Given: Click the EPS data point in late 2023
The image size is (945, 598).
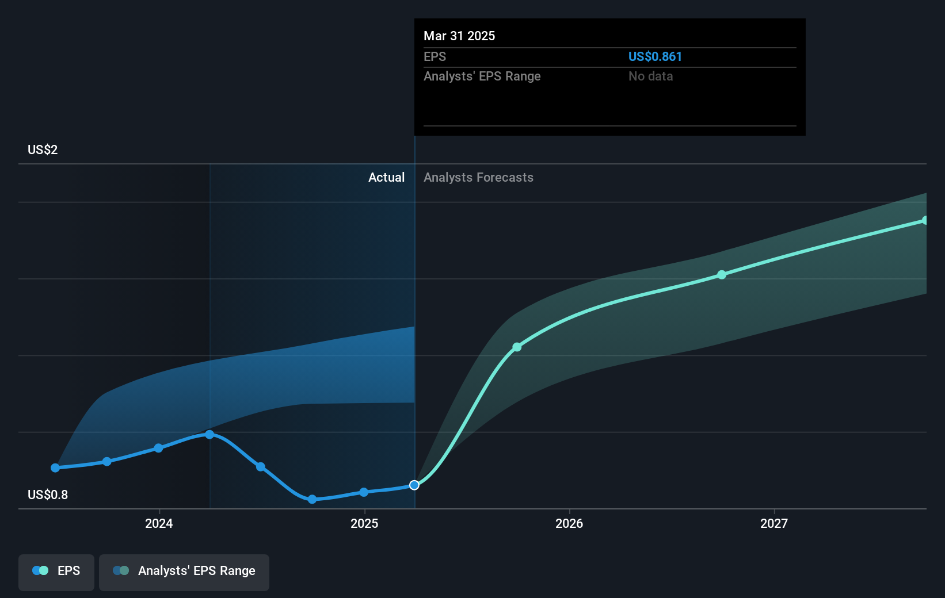Looking at the screenshot, I should [x=107, y=462].
